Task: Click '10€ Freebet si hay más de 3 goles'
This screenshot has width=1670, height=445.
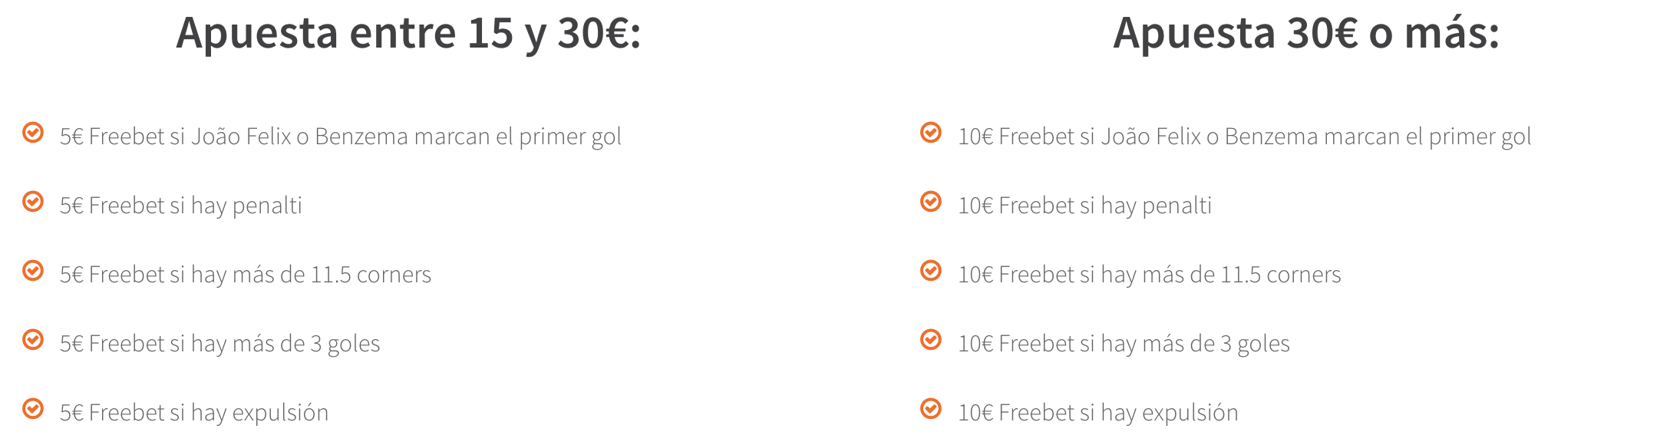Action: [x=1124, y=344]
